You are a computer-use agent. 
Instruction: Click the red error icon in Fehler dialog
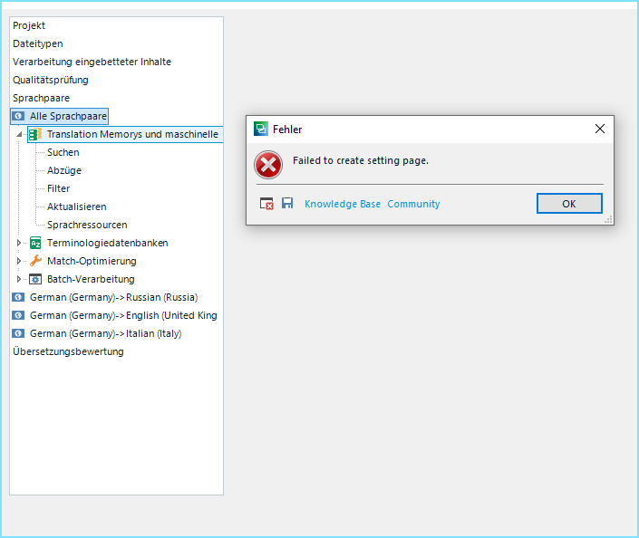[x=268, y=165]
